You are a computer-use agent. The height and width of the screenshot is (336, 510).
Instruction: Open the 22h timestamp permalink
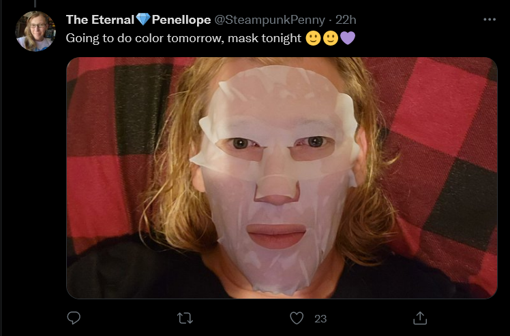tap(346, 20)
